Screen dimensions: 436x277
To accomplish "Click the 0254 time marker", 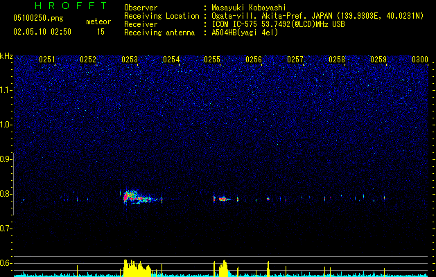I will [171, 60].
